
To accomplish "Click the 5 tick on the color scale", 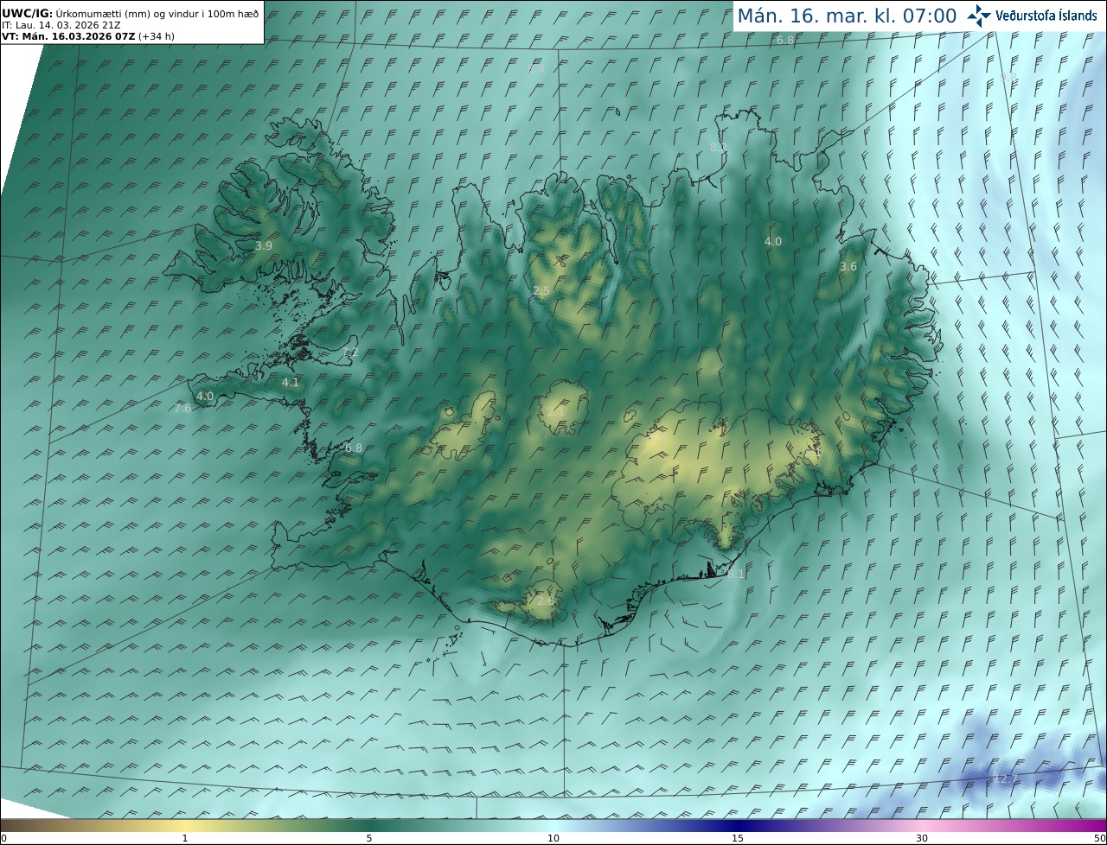I will (x=369, y=838).
